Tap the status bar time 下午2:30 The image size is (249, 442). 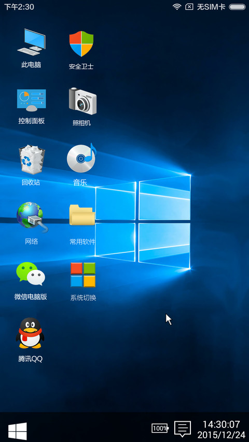19,7
